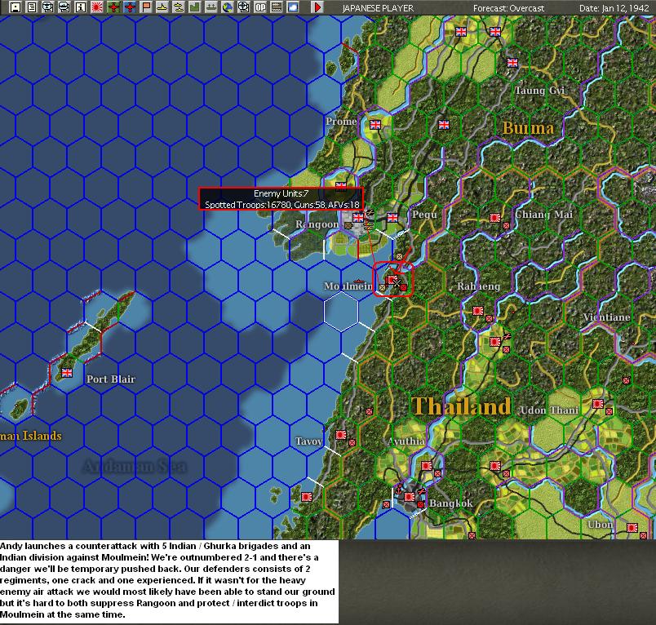Click the Japanese flag unit on southwest coast

point(307,497)
